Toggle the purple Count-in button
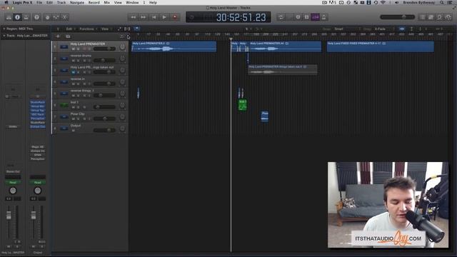The width and height of the screenshot is (457, 257). 316,17
